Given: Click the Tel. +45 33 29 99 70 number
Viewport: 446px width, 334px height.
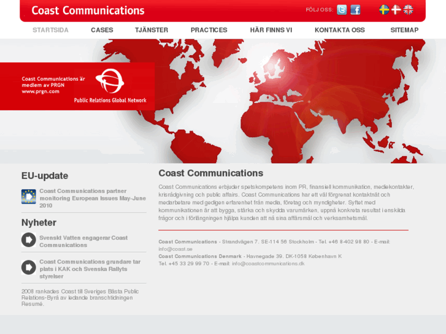Looking at the screenshot, I should [x=184, y=264].
